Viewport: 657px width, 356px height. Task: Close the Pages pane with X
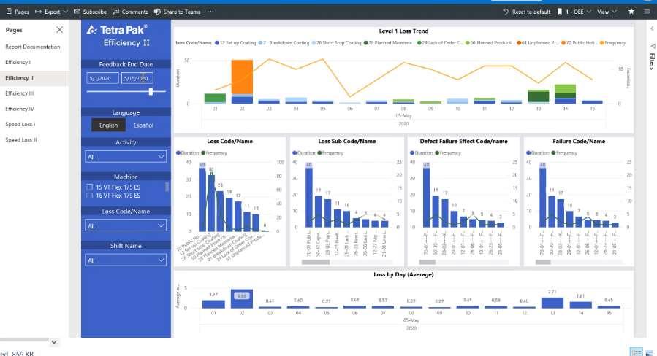point(59,30)
